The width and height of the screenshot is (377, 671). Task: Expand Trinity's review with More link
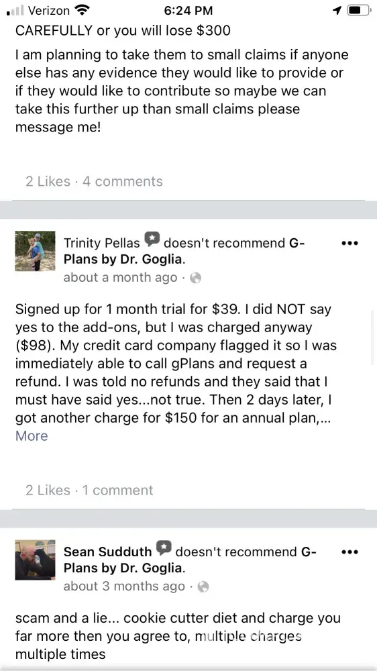point(32,436)
